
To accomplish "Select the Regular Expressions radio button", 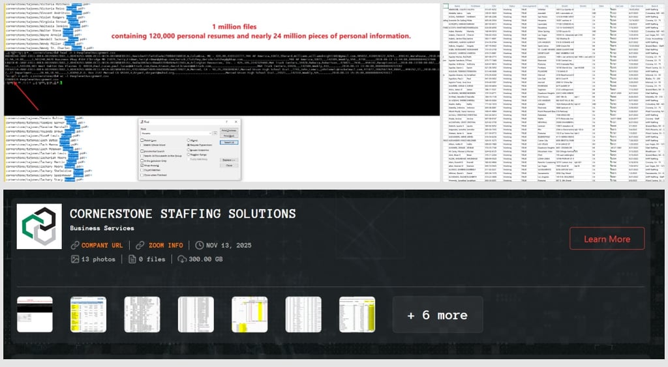I will tap(189, 145).
